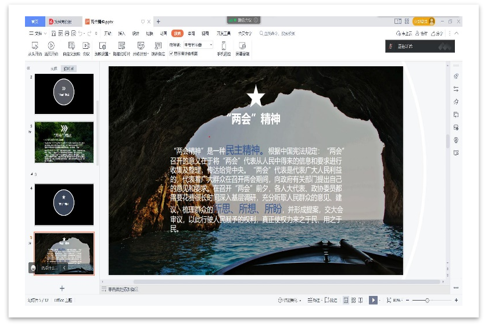The image size is (488, 325).
Task: Start slideshow from beginning (从头开始)
Action: click(x=35, y=46)
